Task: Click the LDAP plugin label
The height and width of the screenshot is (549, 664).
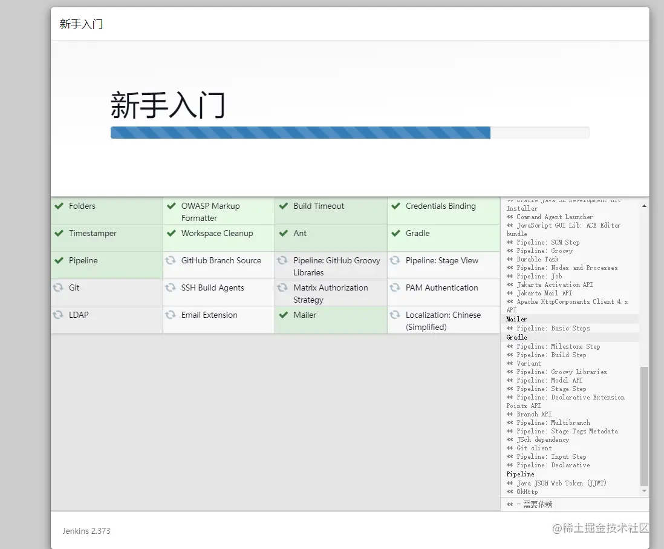Action: (x=79, y=315)
